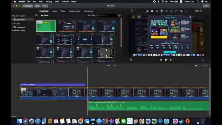Click the clip search field
The width and height of the screenshot is (222, 125).
coord(108,15)
